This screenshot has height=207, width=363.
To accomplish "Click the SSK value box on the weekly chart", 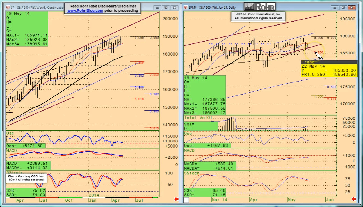I will 26,190.
